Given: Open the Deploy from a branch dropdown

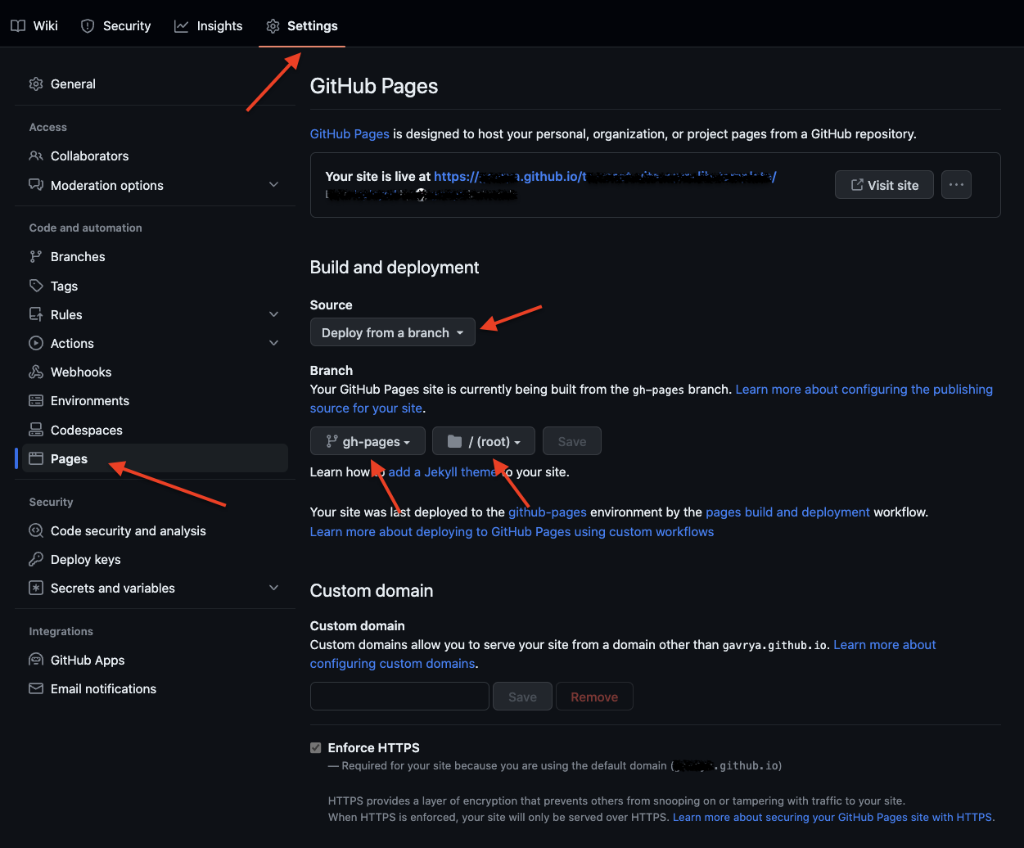Looking at the screenshot, I should 393,332.
